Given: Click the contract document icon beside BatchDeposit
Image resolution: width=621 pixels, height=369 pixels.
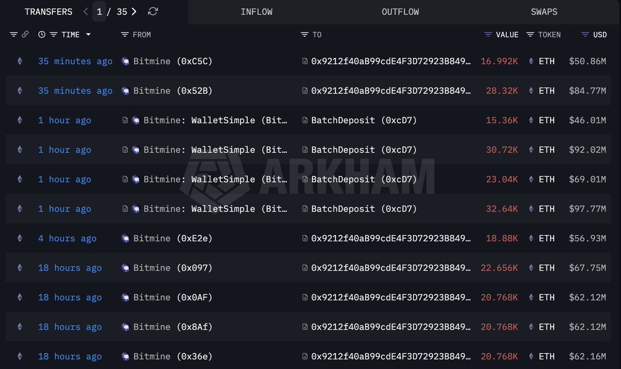Looking at the screenshot, I should [x=305, y=120].
